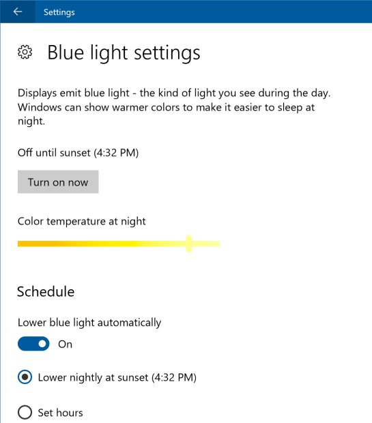Click the color temperature slider thumb
This screenshot has height=423, width=372.
(x=189, y=244)
